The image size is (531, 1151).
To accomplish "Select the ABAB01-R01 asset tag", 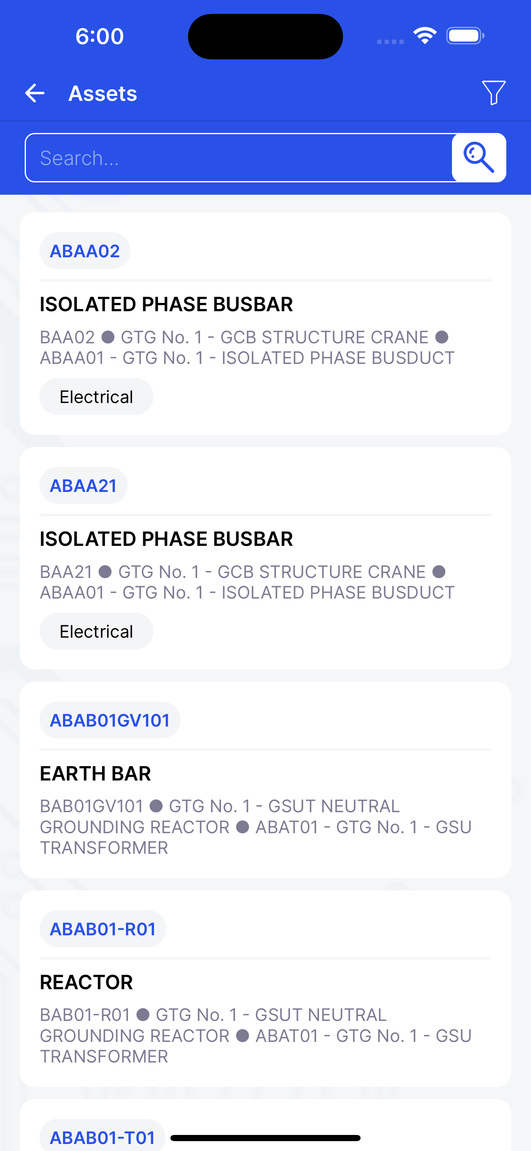I will (103, 929).
